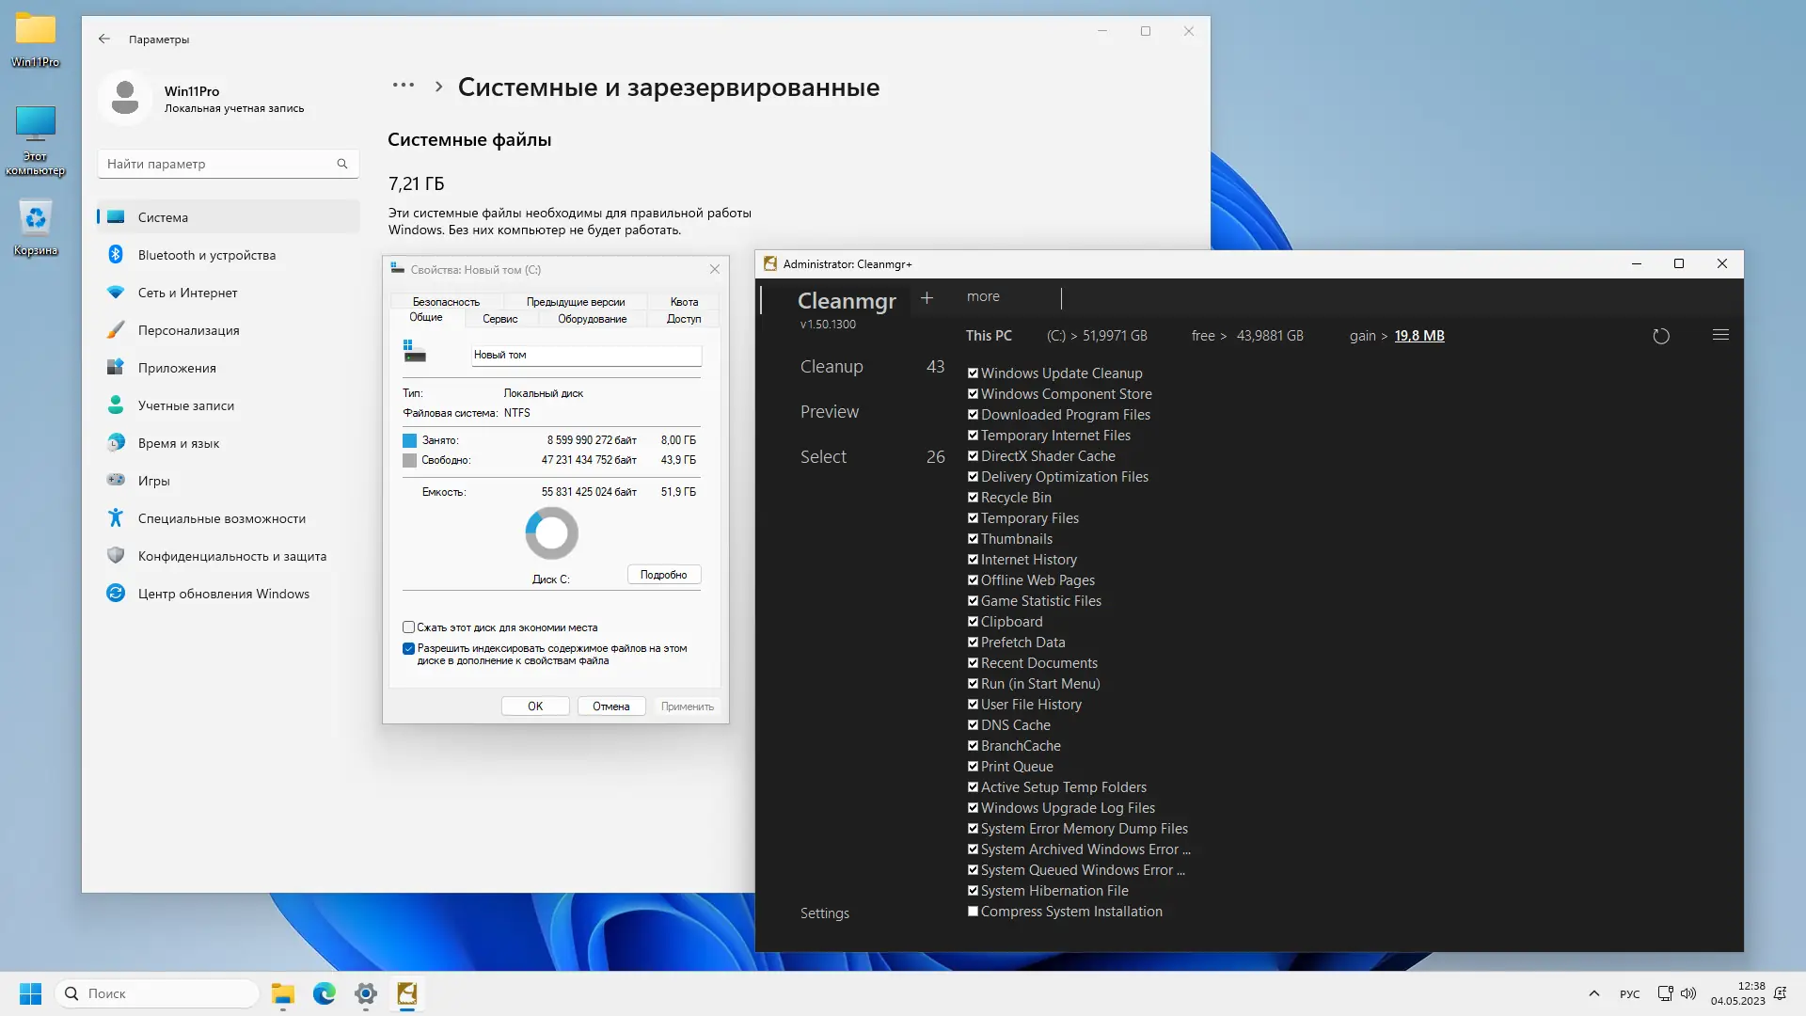This screenshot has height=1016, width=1806.
Task: Switch to the Сервис tab in disk properties
Action: tap(499, 319)
